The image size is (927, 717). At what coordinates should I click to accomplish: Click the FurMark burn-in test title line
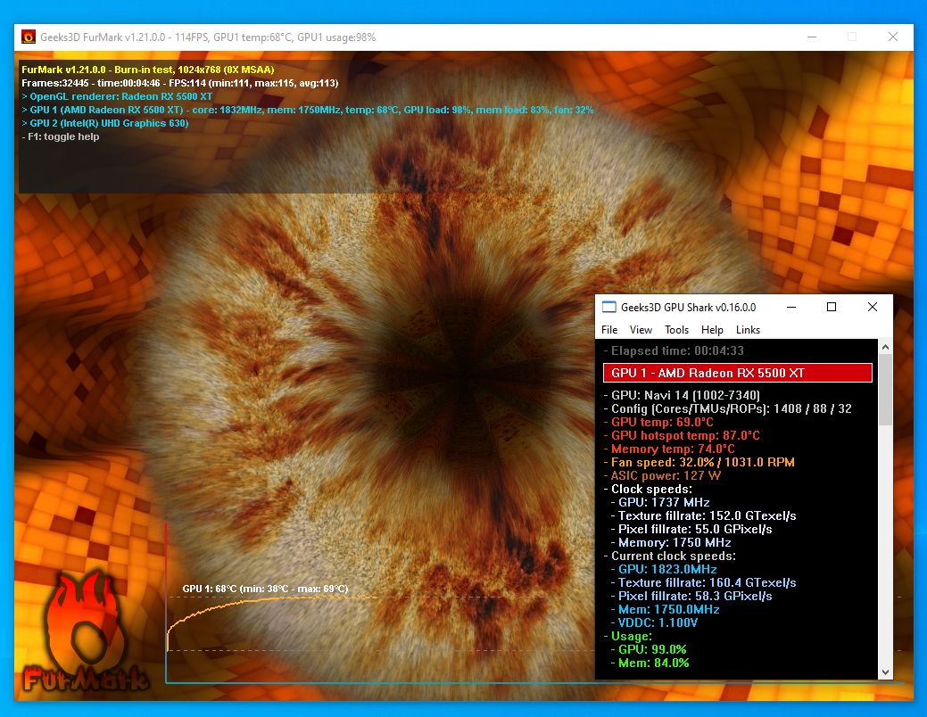pyautogui.click(x=148, y=70)
